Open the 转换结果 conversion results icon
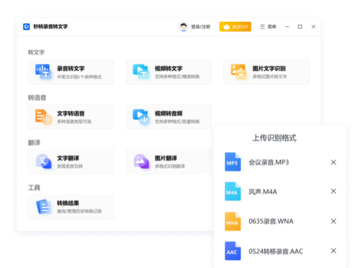Image resolution: width=362 pixels, height=268 pixels. 43,207
